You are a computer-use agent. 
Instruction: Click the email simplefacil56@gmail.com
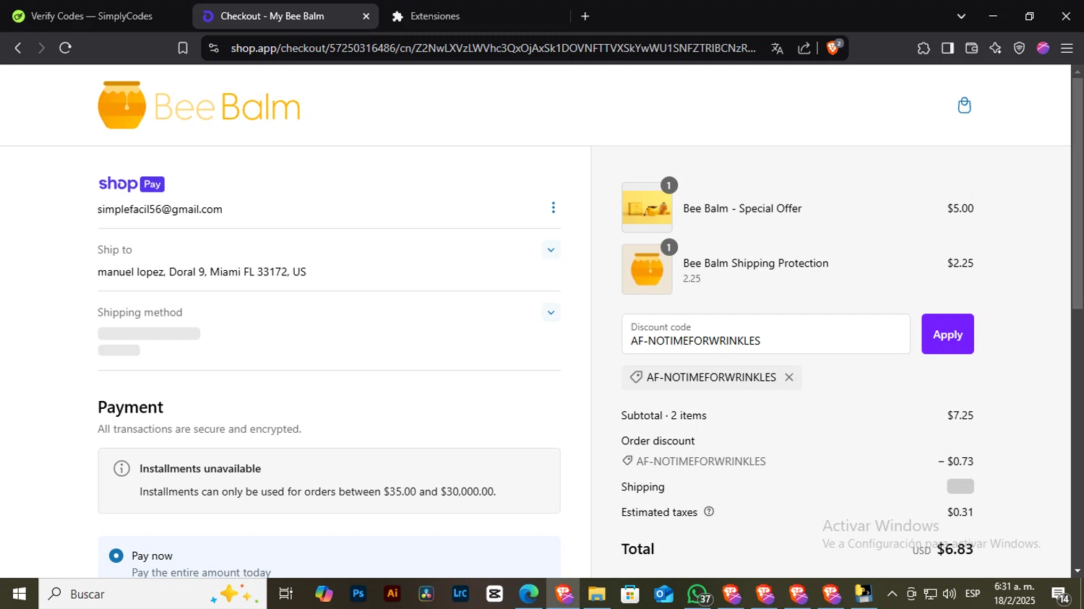160,210
